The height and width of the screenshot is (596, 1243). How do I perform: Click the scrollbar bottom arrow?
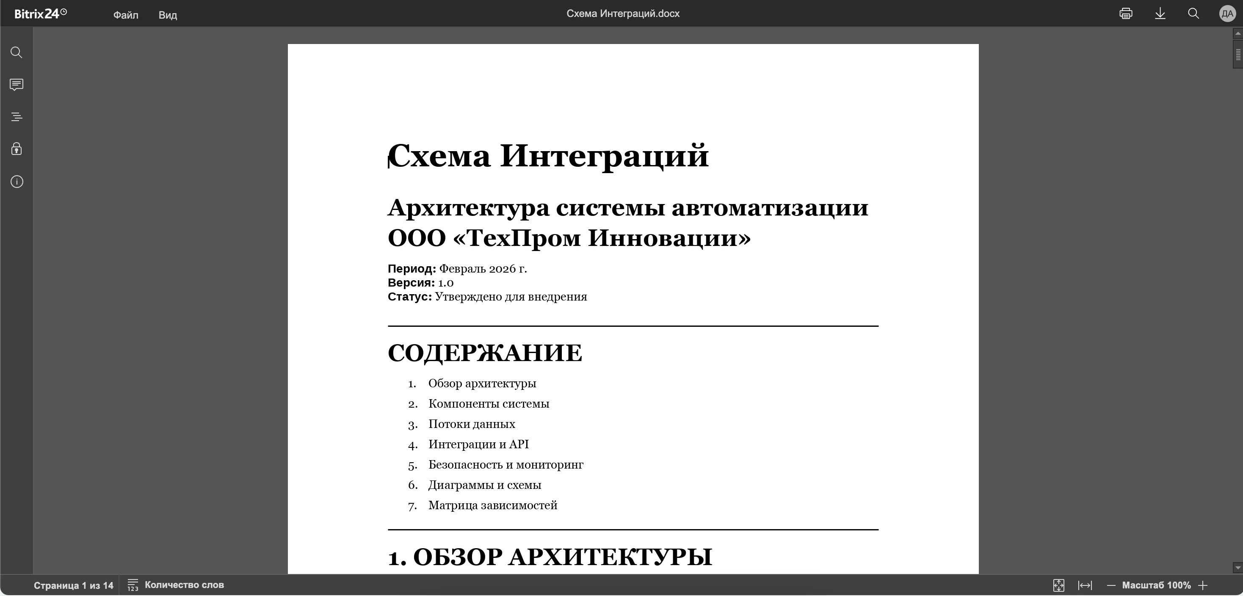[1237, 568]
